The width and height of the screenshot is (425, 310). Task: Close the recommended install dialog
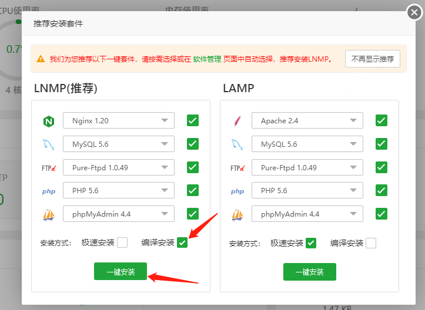tap(414, 12)
